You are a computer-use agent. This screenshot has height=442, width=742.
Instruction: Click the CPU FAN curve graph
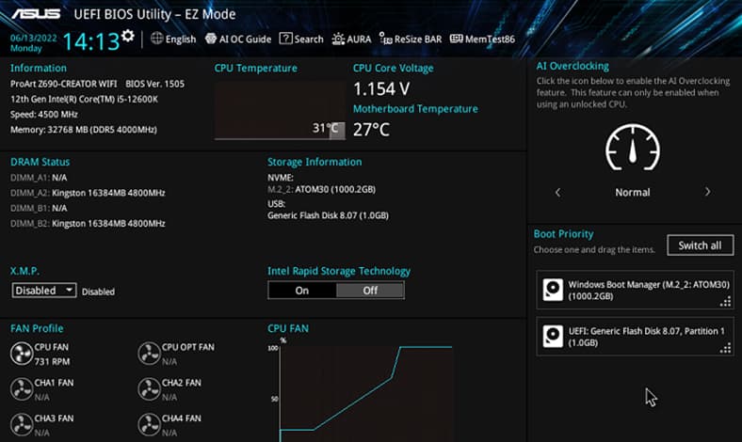pyautogui.click(x=365, y=392)
